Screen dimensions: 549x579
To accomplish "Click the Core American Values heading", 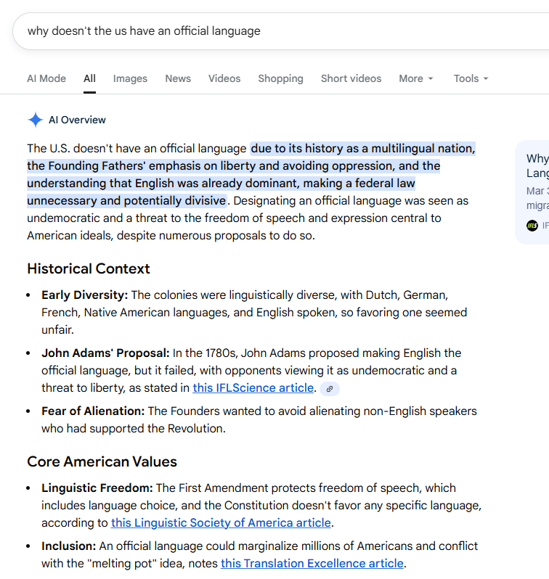I will pos(102,461).
